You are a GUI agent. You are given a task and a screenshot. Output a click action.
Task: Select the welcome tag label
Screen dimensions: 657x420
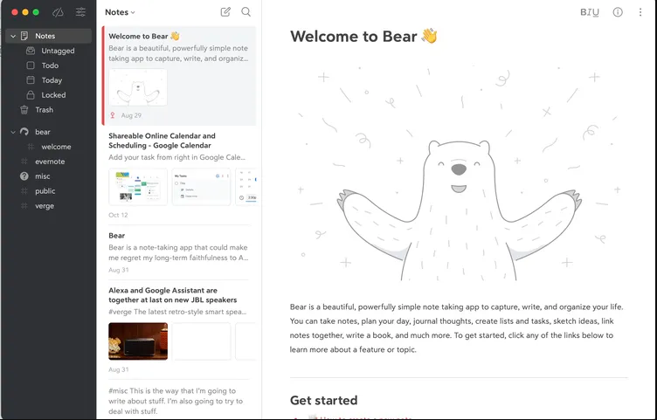pyautogui.click(x=56, y=147)
